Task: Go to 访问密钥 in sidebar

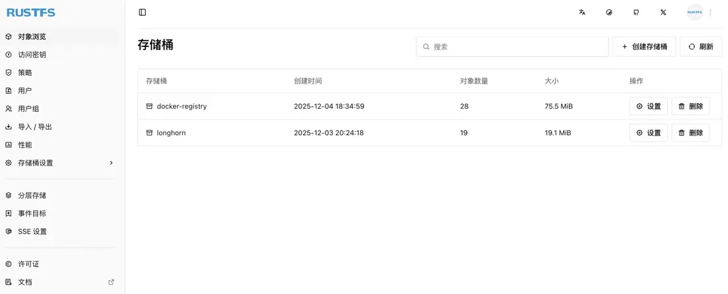Action: click(x=32, y=55)
